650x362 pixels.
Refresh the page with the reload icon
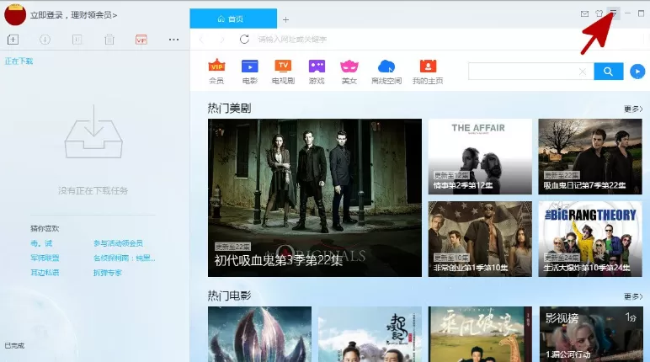tap(244, 40)
